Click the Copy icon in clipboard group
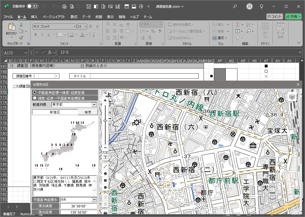The width and height of the screenshot is (305, 217). 21,31
